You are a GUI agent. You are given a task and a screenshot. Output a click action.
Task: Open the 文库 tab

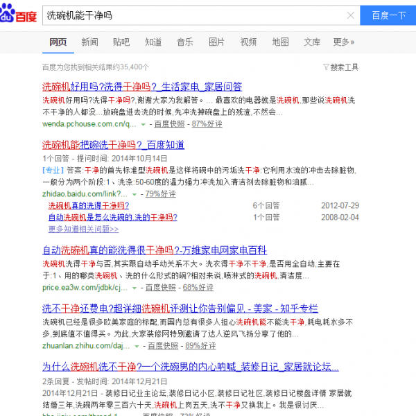(312, 42)
